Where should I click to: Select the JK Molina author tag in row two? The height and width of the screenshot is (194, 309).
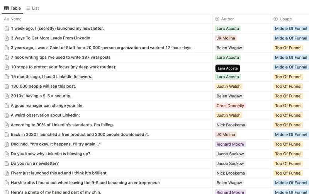(x=226, y=38)
